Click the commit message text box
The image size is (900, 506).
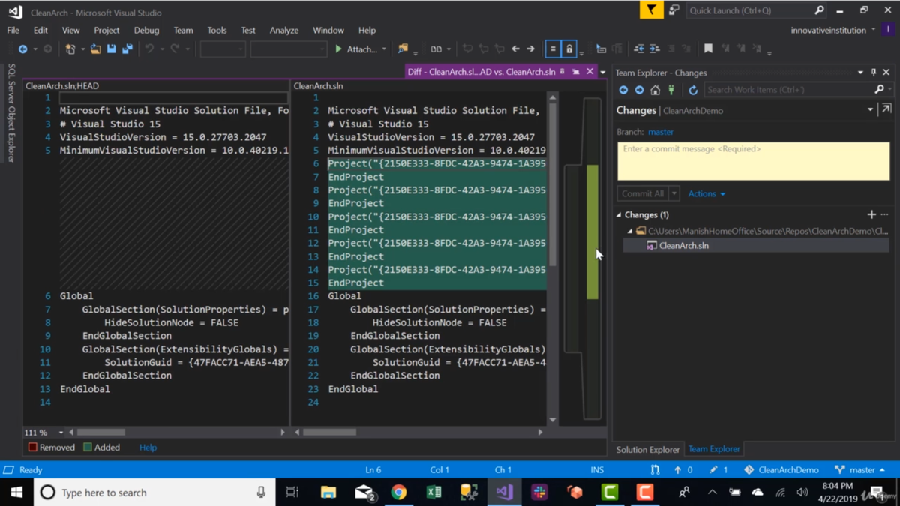click(x=753, y=161)
